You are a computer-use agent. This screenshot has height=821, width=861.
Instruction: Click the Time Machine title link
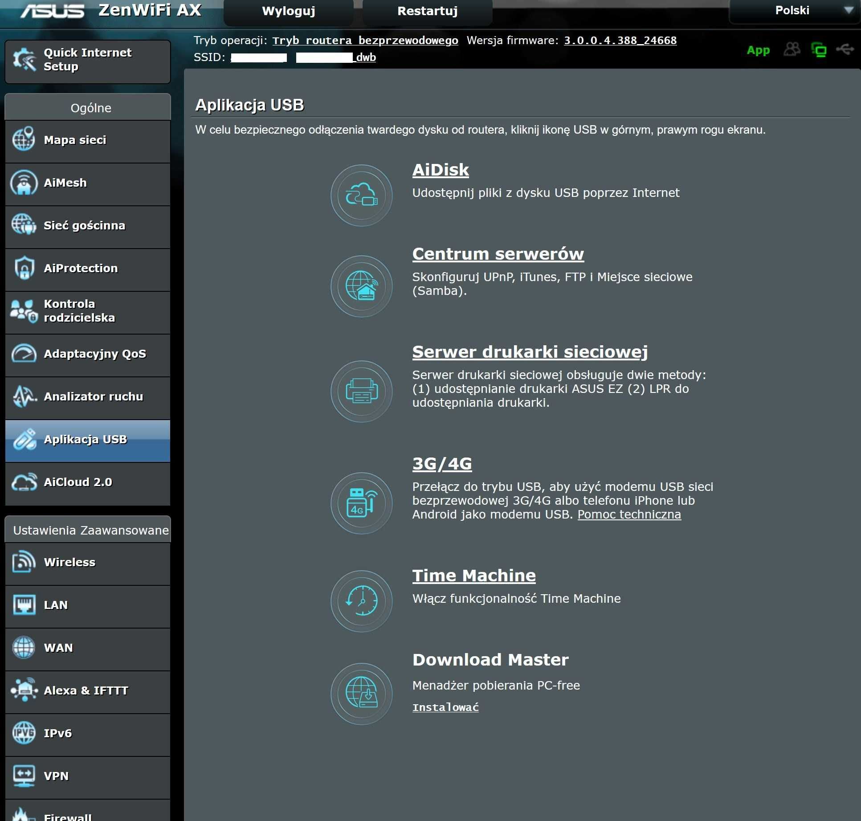[x=474, y=576]
